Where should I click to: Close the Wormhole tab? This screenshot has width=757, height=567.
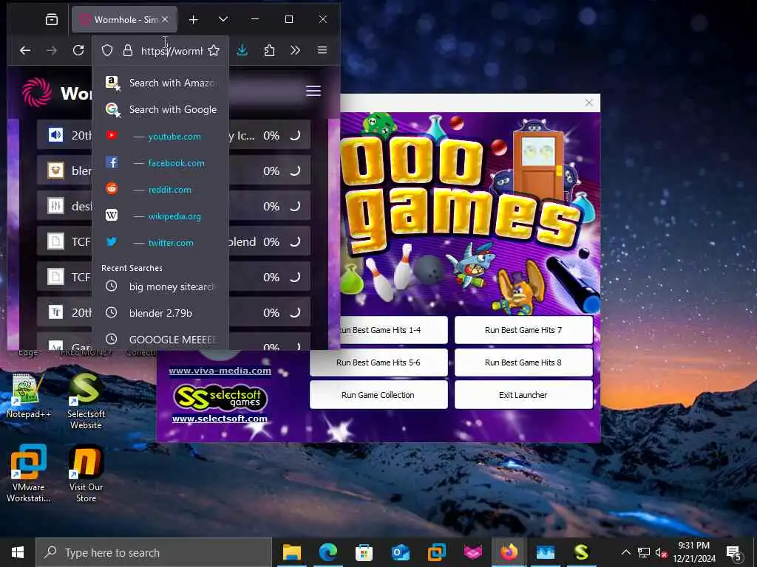[165, 19]
